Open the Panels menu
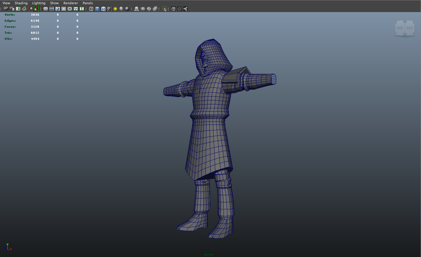Screen dimensions: 421x257 [88, 3]
